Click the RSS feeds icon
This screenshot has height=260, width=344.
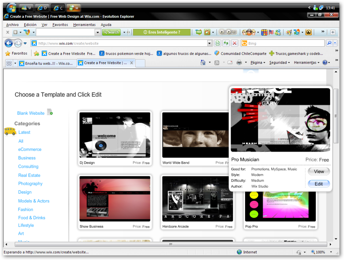point(217,63)
